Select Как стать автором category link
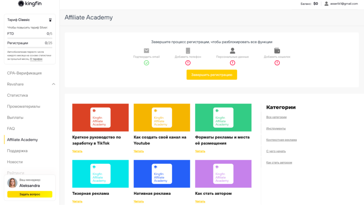Viewport: 364px width, 205px height. tap(279, 162)
